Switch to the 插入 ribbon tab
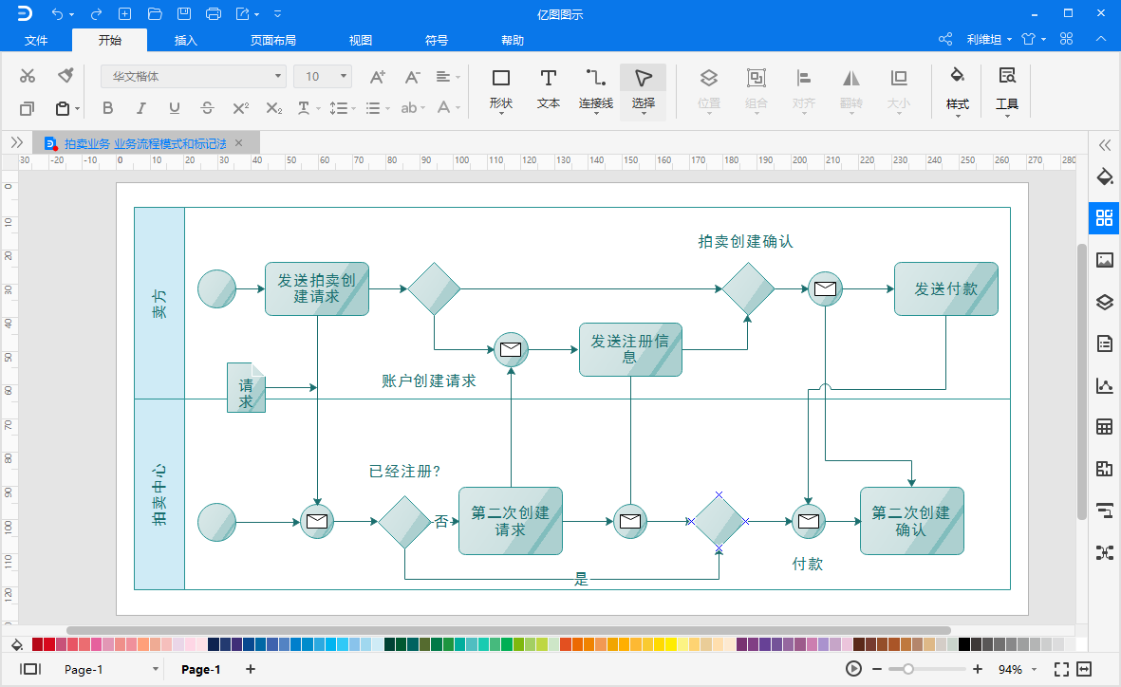 pyautogui.click(x=186, y=40)
